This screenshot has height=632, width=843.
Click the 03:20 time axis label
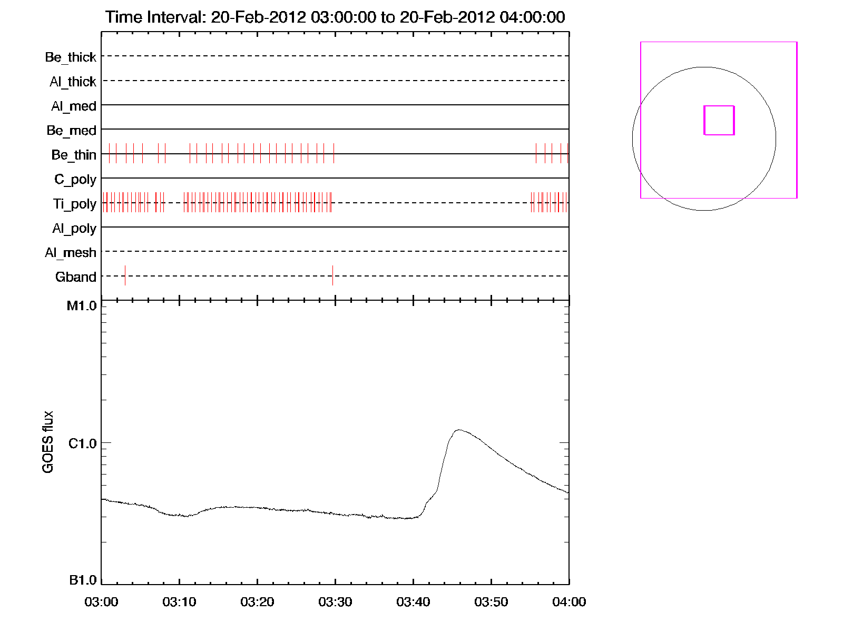257,602
